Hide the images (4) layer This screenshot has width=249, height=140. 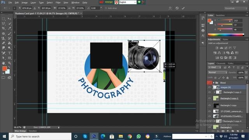tap(209, 87)
